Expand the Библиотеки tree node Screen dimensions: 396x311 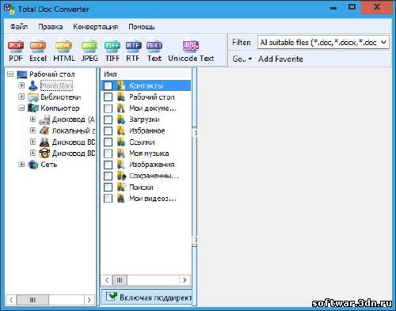coord(21,97)
